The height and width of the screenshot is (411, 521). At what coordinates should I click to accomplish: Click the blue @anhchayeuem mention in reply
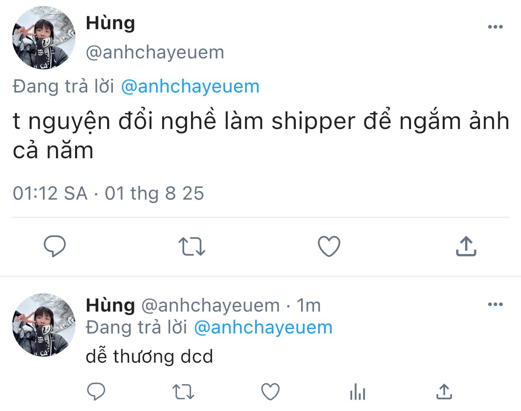click(263, 327)
